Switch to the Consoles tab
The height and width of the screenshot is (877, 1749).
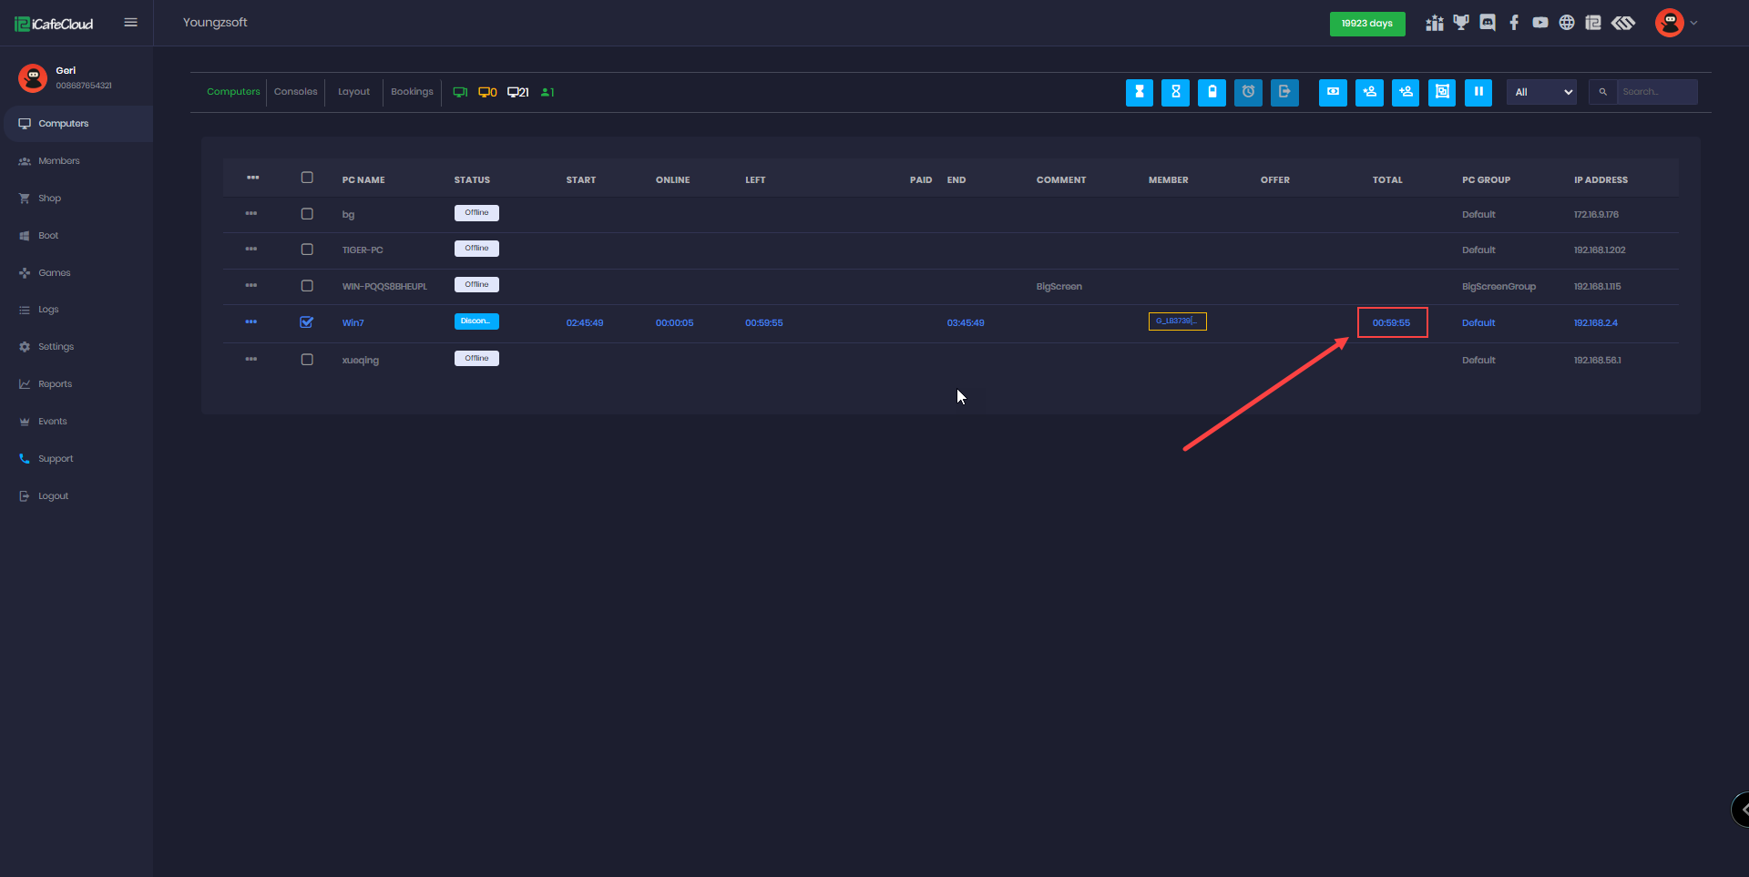click(x=295, y=92)
